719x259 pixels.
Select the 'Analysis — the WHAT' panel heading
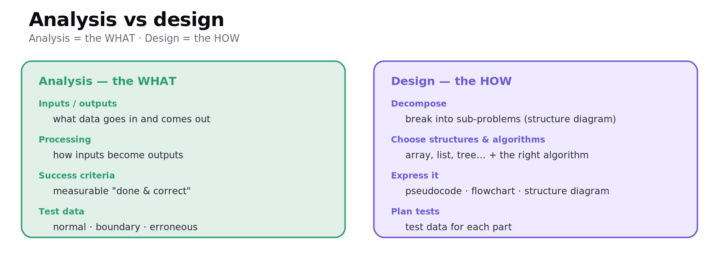(x=107, y=81)
